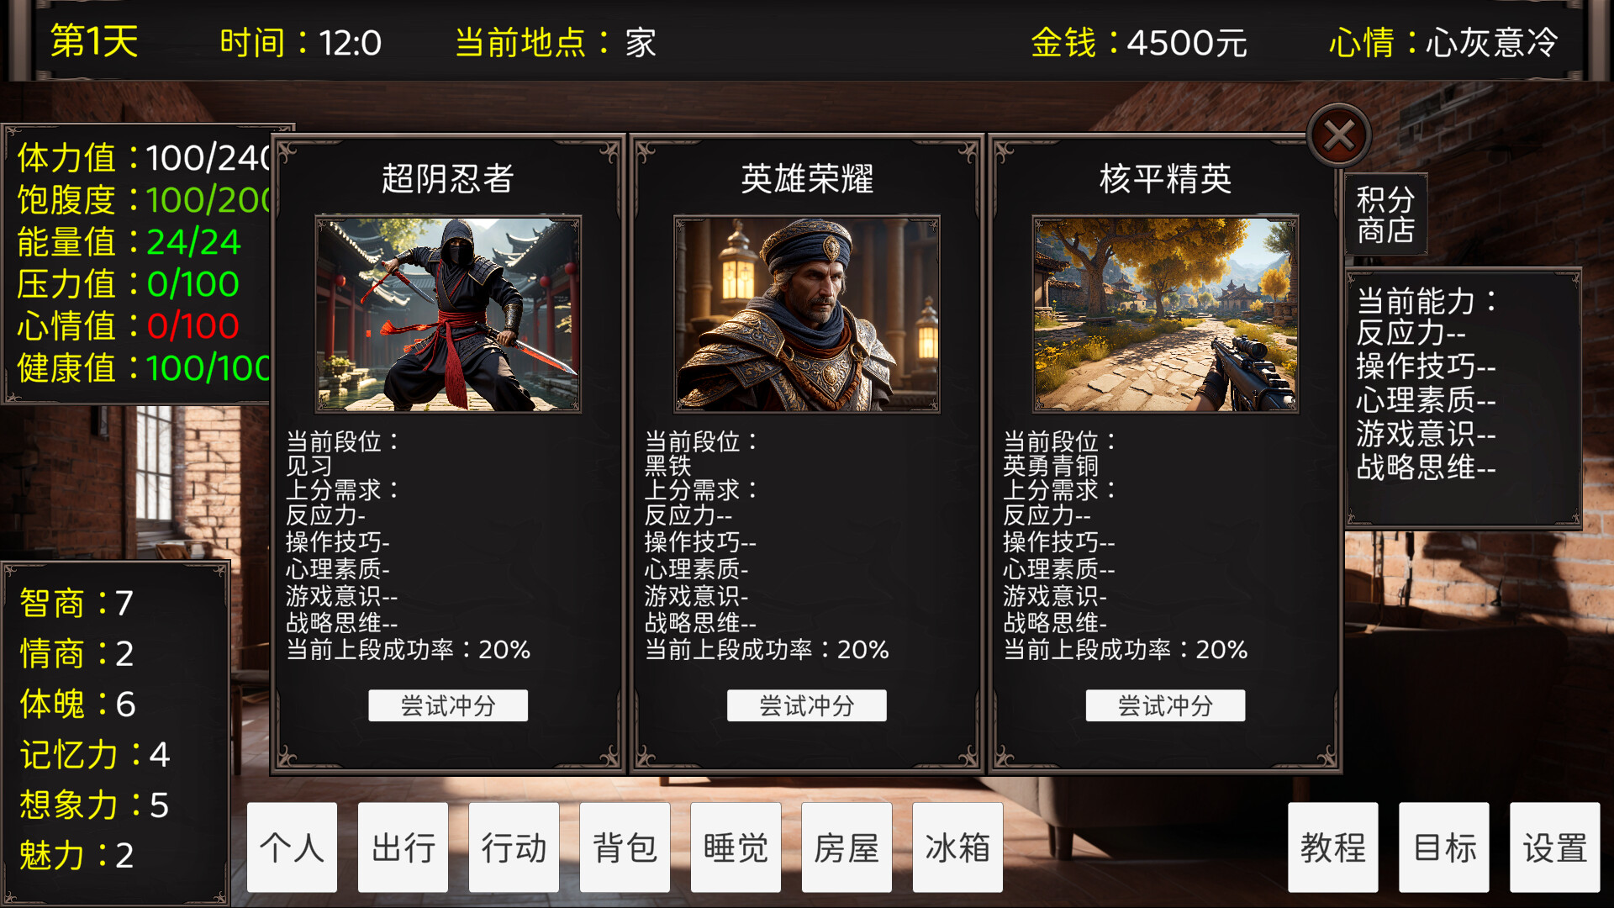Select 睡觉 to sleep
Screen dimensions: 1614x908
pyautogui.click(x=736, y=847)
